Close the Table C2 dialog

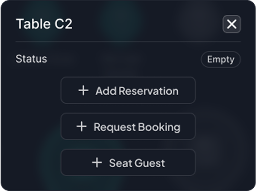[232, 24]
